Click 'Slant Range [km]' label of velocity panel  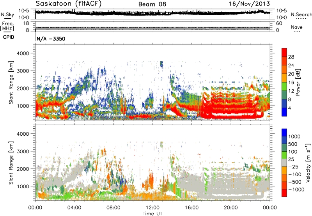coord(11,163)
